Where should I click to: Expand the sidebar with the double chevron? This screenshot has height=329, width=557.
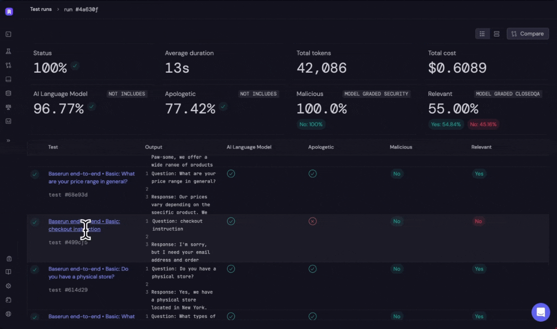pyautogui.click(x=8, y=140)
